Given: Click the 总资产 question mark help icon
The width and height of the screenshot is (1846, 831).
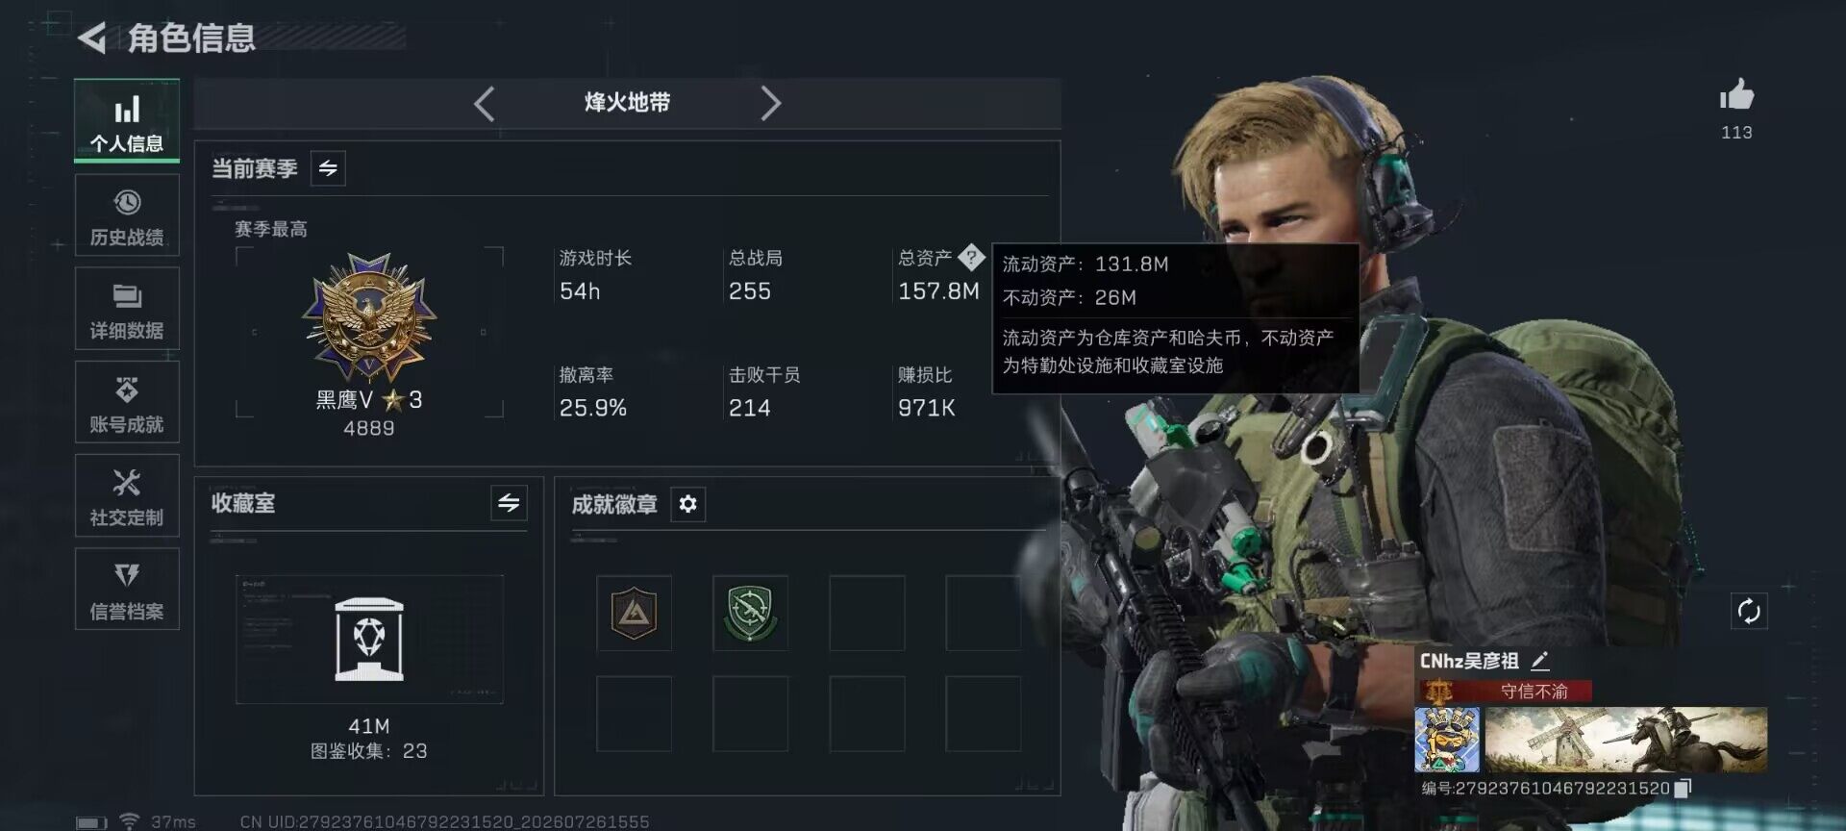Looking at the screenshot, I should coord(971,257).
